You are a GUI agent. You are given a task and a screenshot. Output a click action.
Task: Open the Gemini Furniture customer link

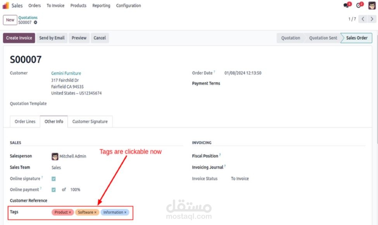point(66,73)
